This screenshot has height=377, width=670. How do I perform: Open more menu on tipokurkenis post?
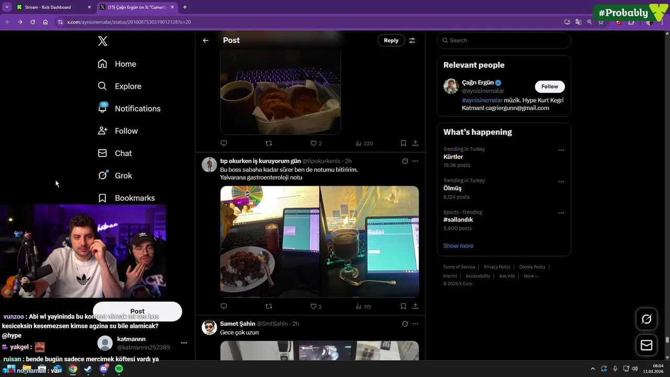click(x=415, y=161)
